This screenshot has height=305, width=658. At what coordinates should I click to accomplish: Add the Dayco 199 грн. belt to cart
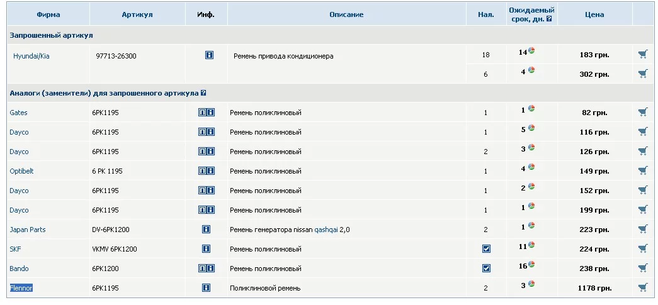click(x=642, y=209)
